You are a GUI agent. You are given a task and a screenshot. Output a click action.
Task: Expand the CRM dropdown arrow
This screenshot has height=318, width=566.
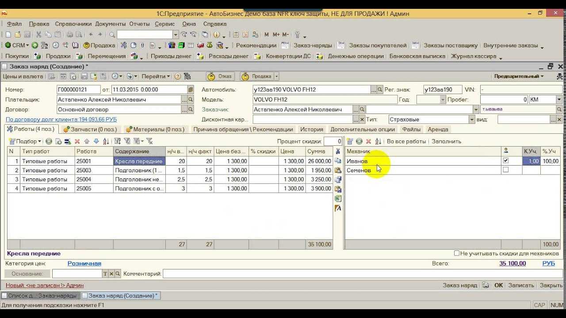coord(27,45)
